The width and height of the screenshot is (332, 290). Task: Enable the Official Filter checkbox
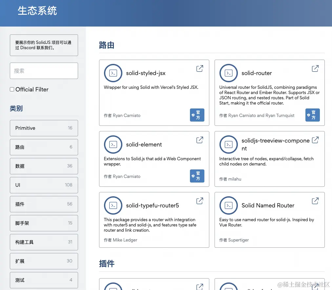click(x=12, y=89)
